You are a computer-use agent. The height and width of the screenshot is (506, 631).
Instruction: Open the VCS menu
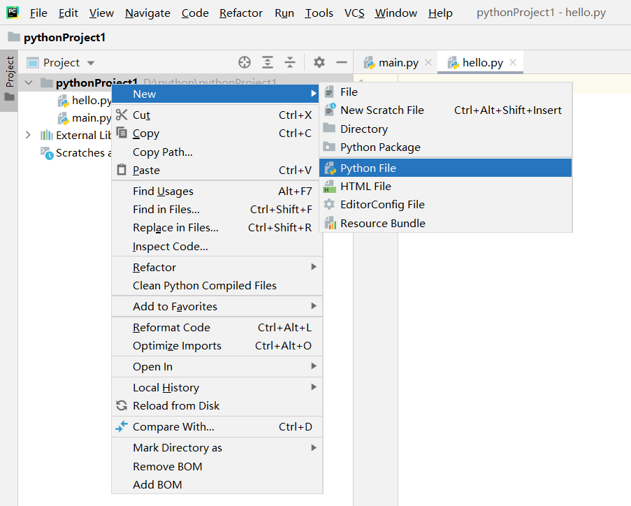pos(354,13)
